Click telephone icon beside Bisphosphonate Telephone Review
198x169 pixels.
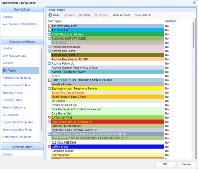click(49, 89)
